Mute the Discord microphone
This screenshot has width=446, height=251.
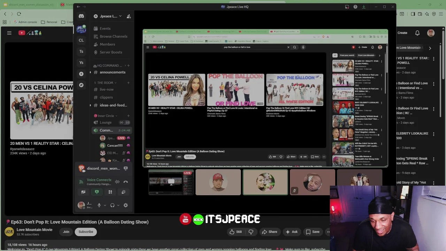(99, 205)
